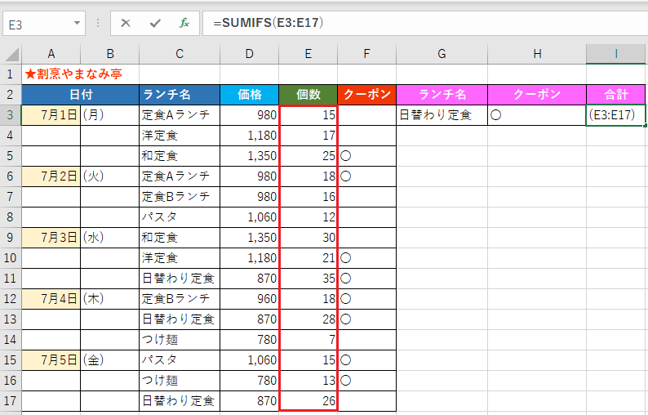This screenshot has width=648, height=415.
Task: Select row 17 header
Action: pos(11,401)
